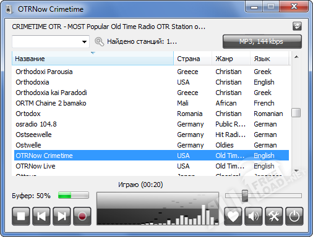The width and height of the screenshot is (313, 237).
Task: Skip to the next station
Action: 62,216
